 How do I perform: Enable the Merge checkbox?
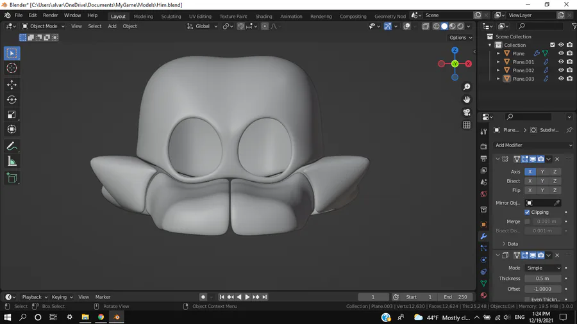(x=528, y=222)
